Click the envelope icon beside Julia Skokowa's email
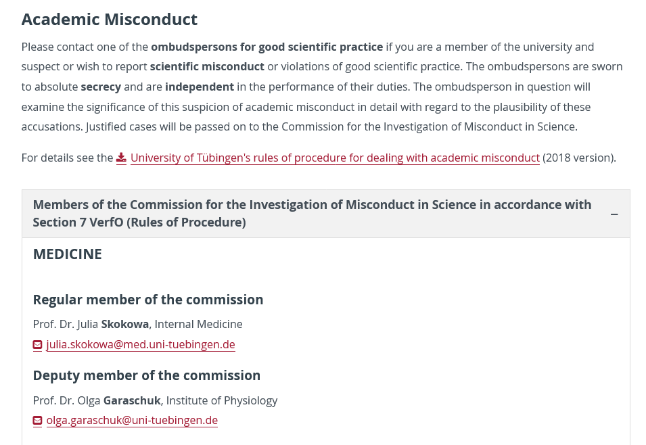The width and height of the screenshot is (646, 445). click(38, 345)
